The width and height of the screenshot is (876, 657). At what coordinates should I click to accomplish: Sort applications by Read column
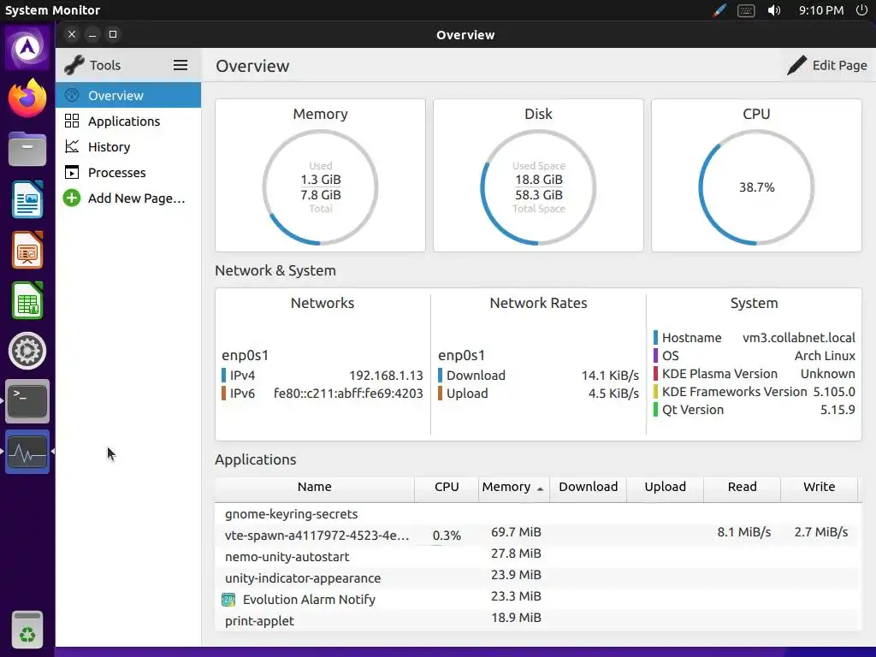(742, 487)
